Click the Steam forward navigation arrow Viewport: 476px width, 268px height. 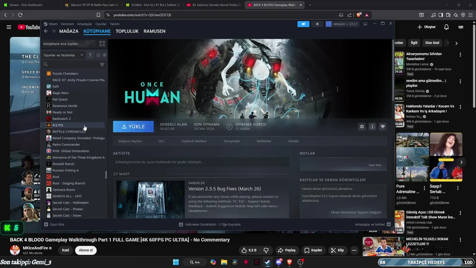(54, 31)
